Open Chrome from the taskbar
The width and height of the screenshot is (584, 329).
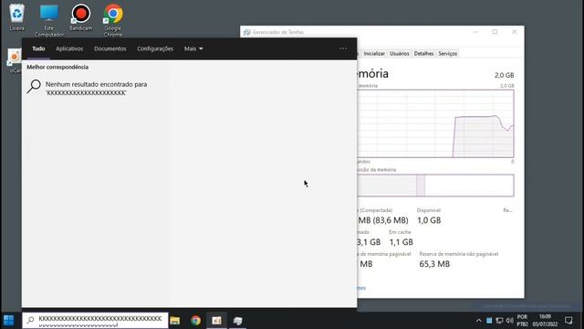click(x=195, y=321)
